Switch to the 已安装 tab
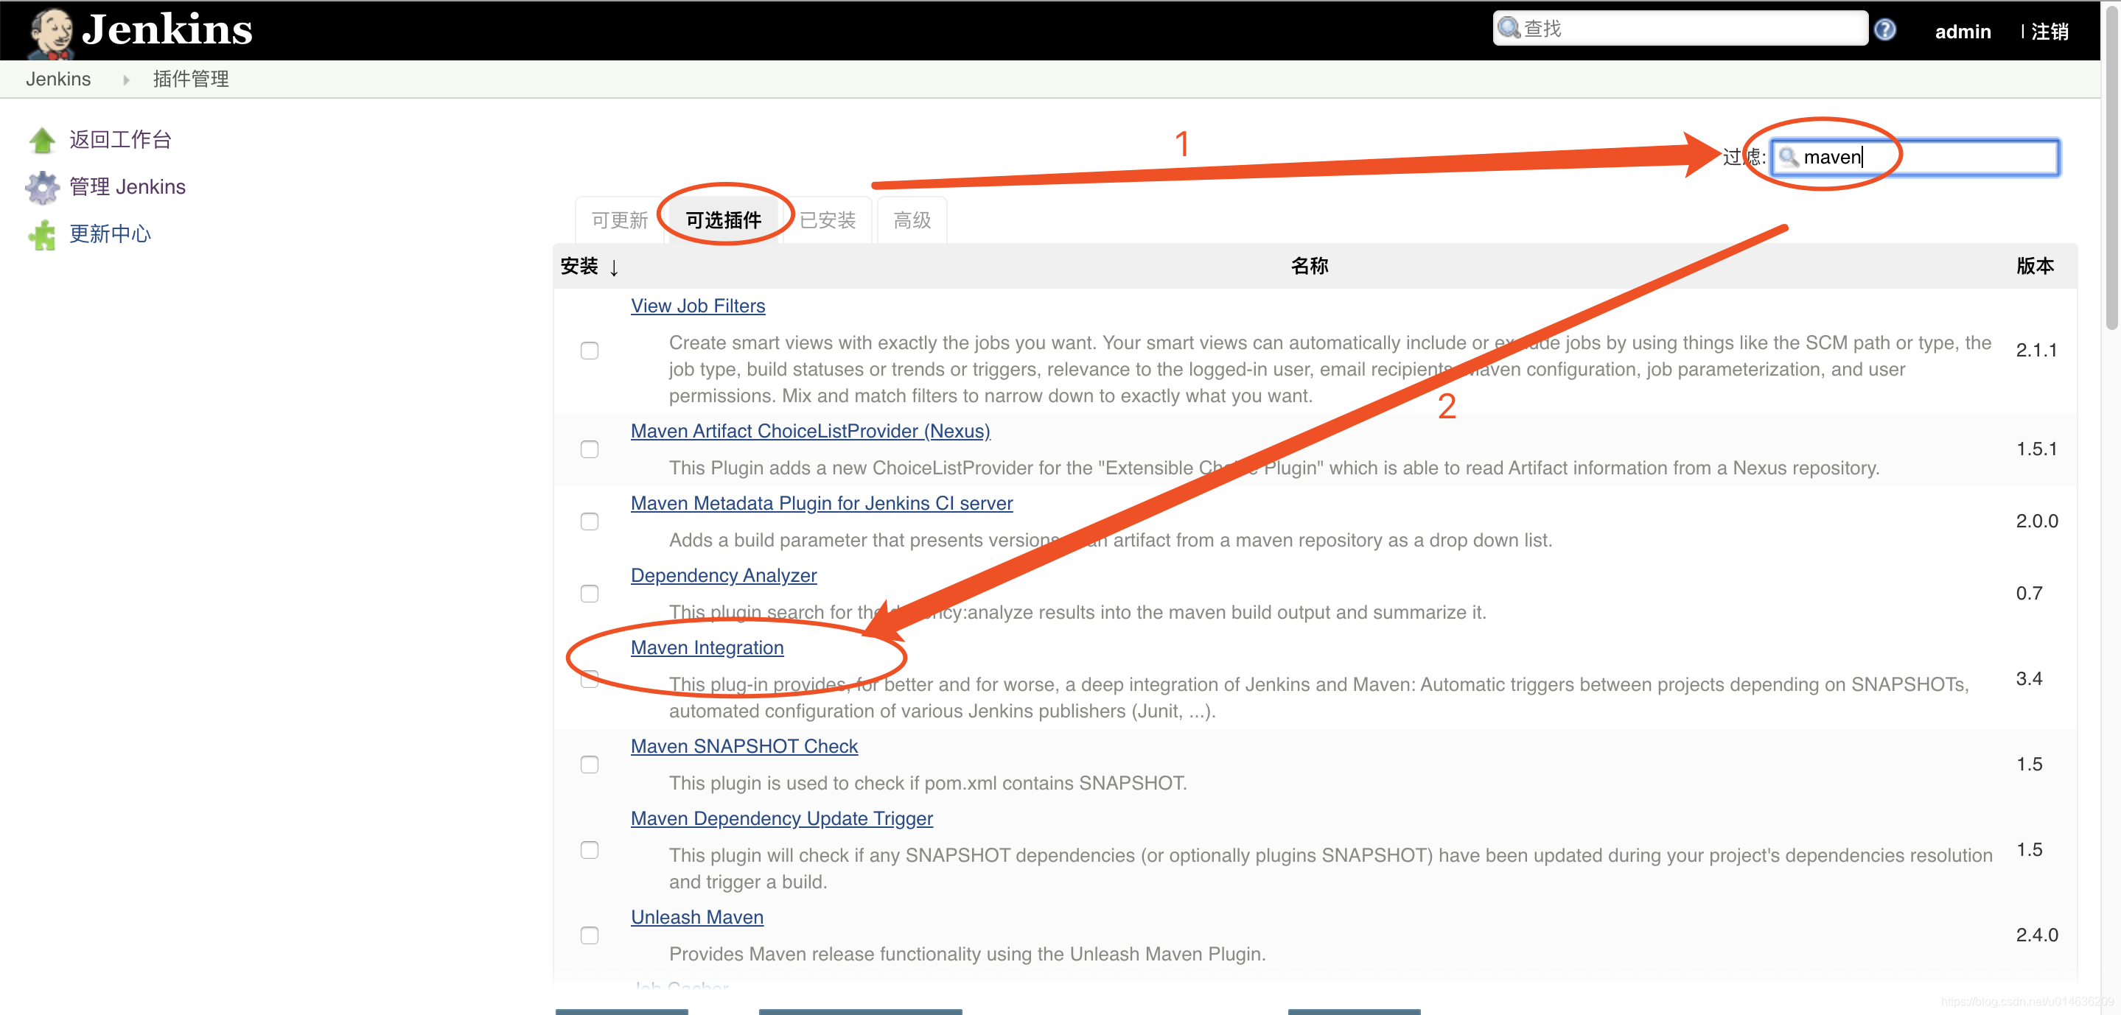2121x1015 pixels. (828, 221)
